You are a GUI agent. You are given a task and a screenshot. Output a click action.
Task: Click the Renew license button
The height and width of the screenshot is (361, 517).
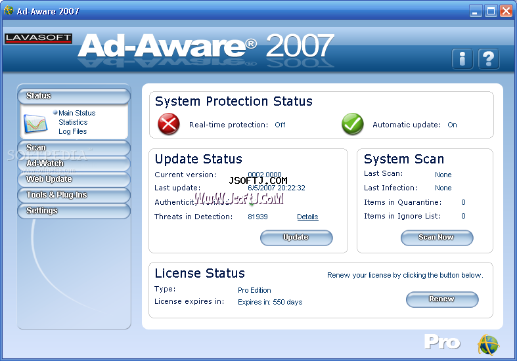[x=442, y=299]
